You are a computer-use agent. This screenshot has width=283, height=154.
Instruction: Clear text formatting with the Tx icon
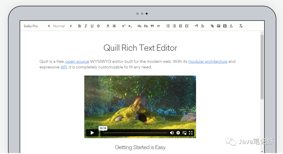(x=241, y=26)
